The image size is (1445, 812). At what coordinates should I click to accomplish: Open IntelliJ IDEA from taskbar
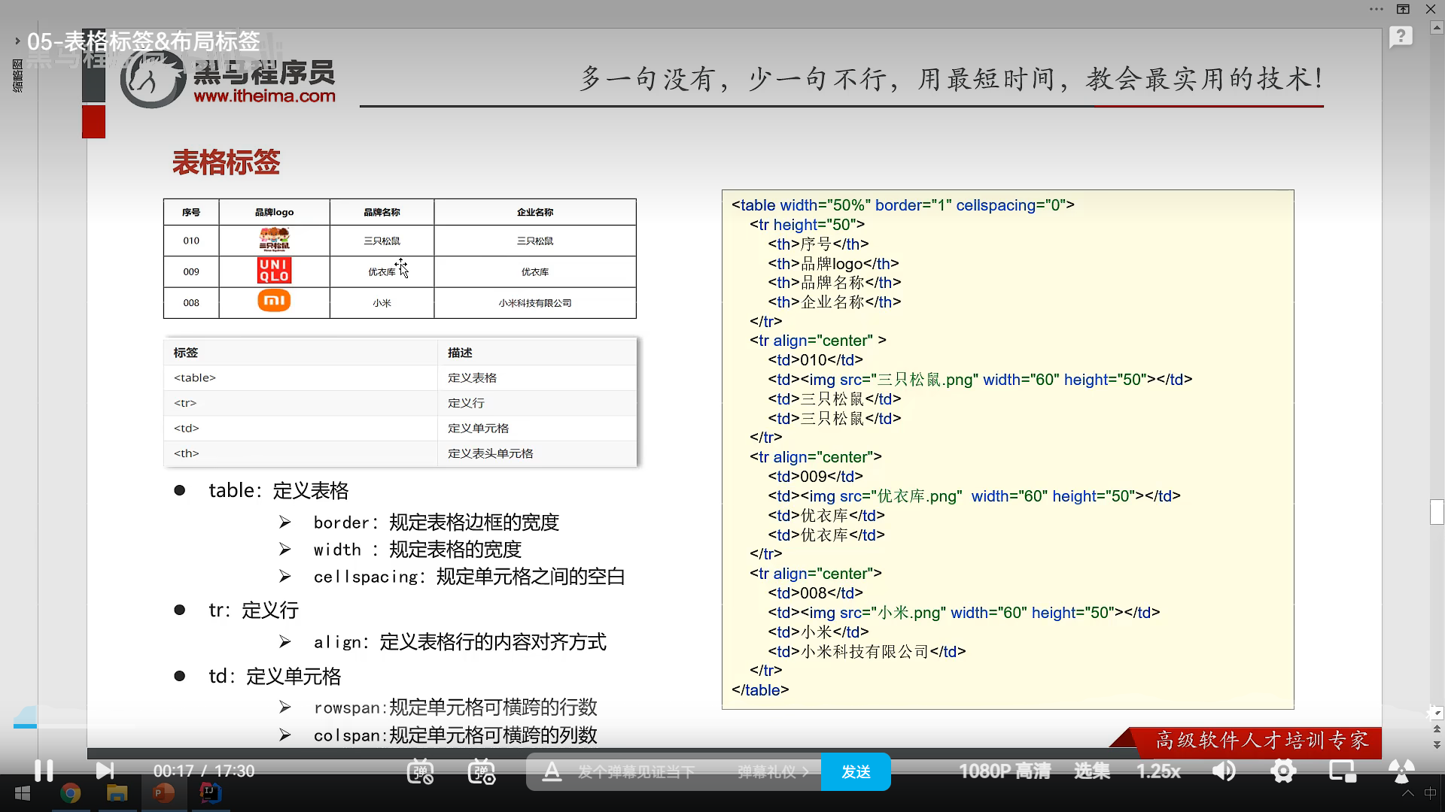click(x=210, y=793)
